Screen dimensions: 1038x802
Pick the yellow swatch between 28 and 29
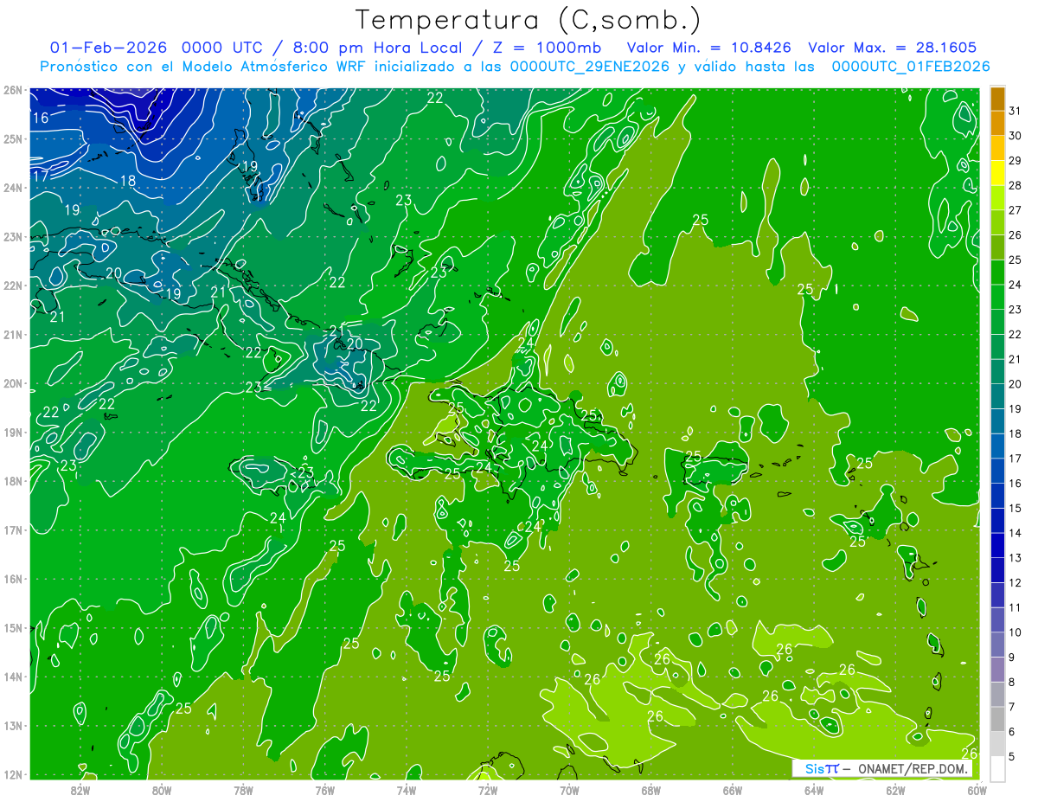click(997, 172)
